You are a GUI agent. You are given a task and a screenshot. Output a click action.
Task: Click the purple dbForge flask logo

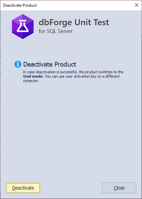[x=23, y=27]
